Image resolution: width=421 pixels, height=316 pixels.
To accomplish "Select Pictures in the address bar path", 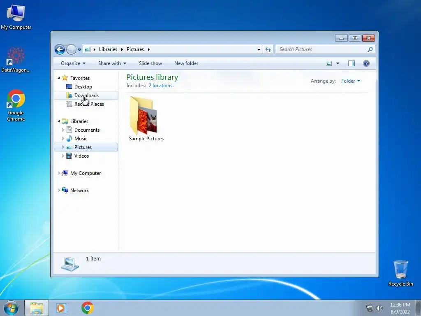I will 135,49.
